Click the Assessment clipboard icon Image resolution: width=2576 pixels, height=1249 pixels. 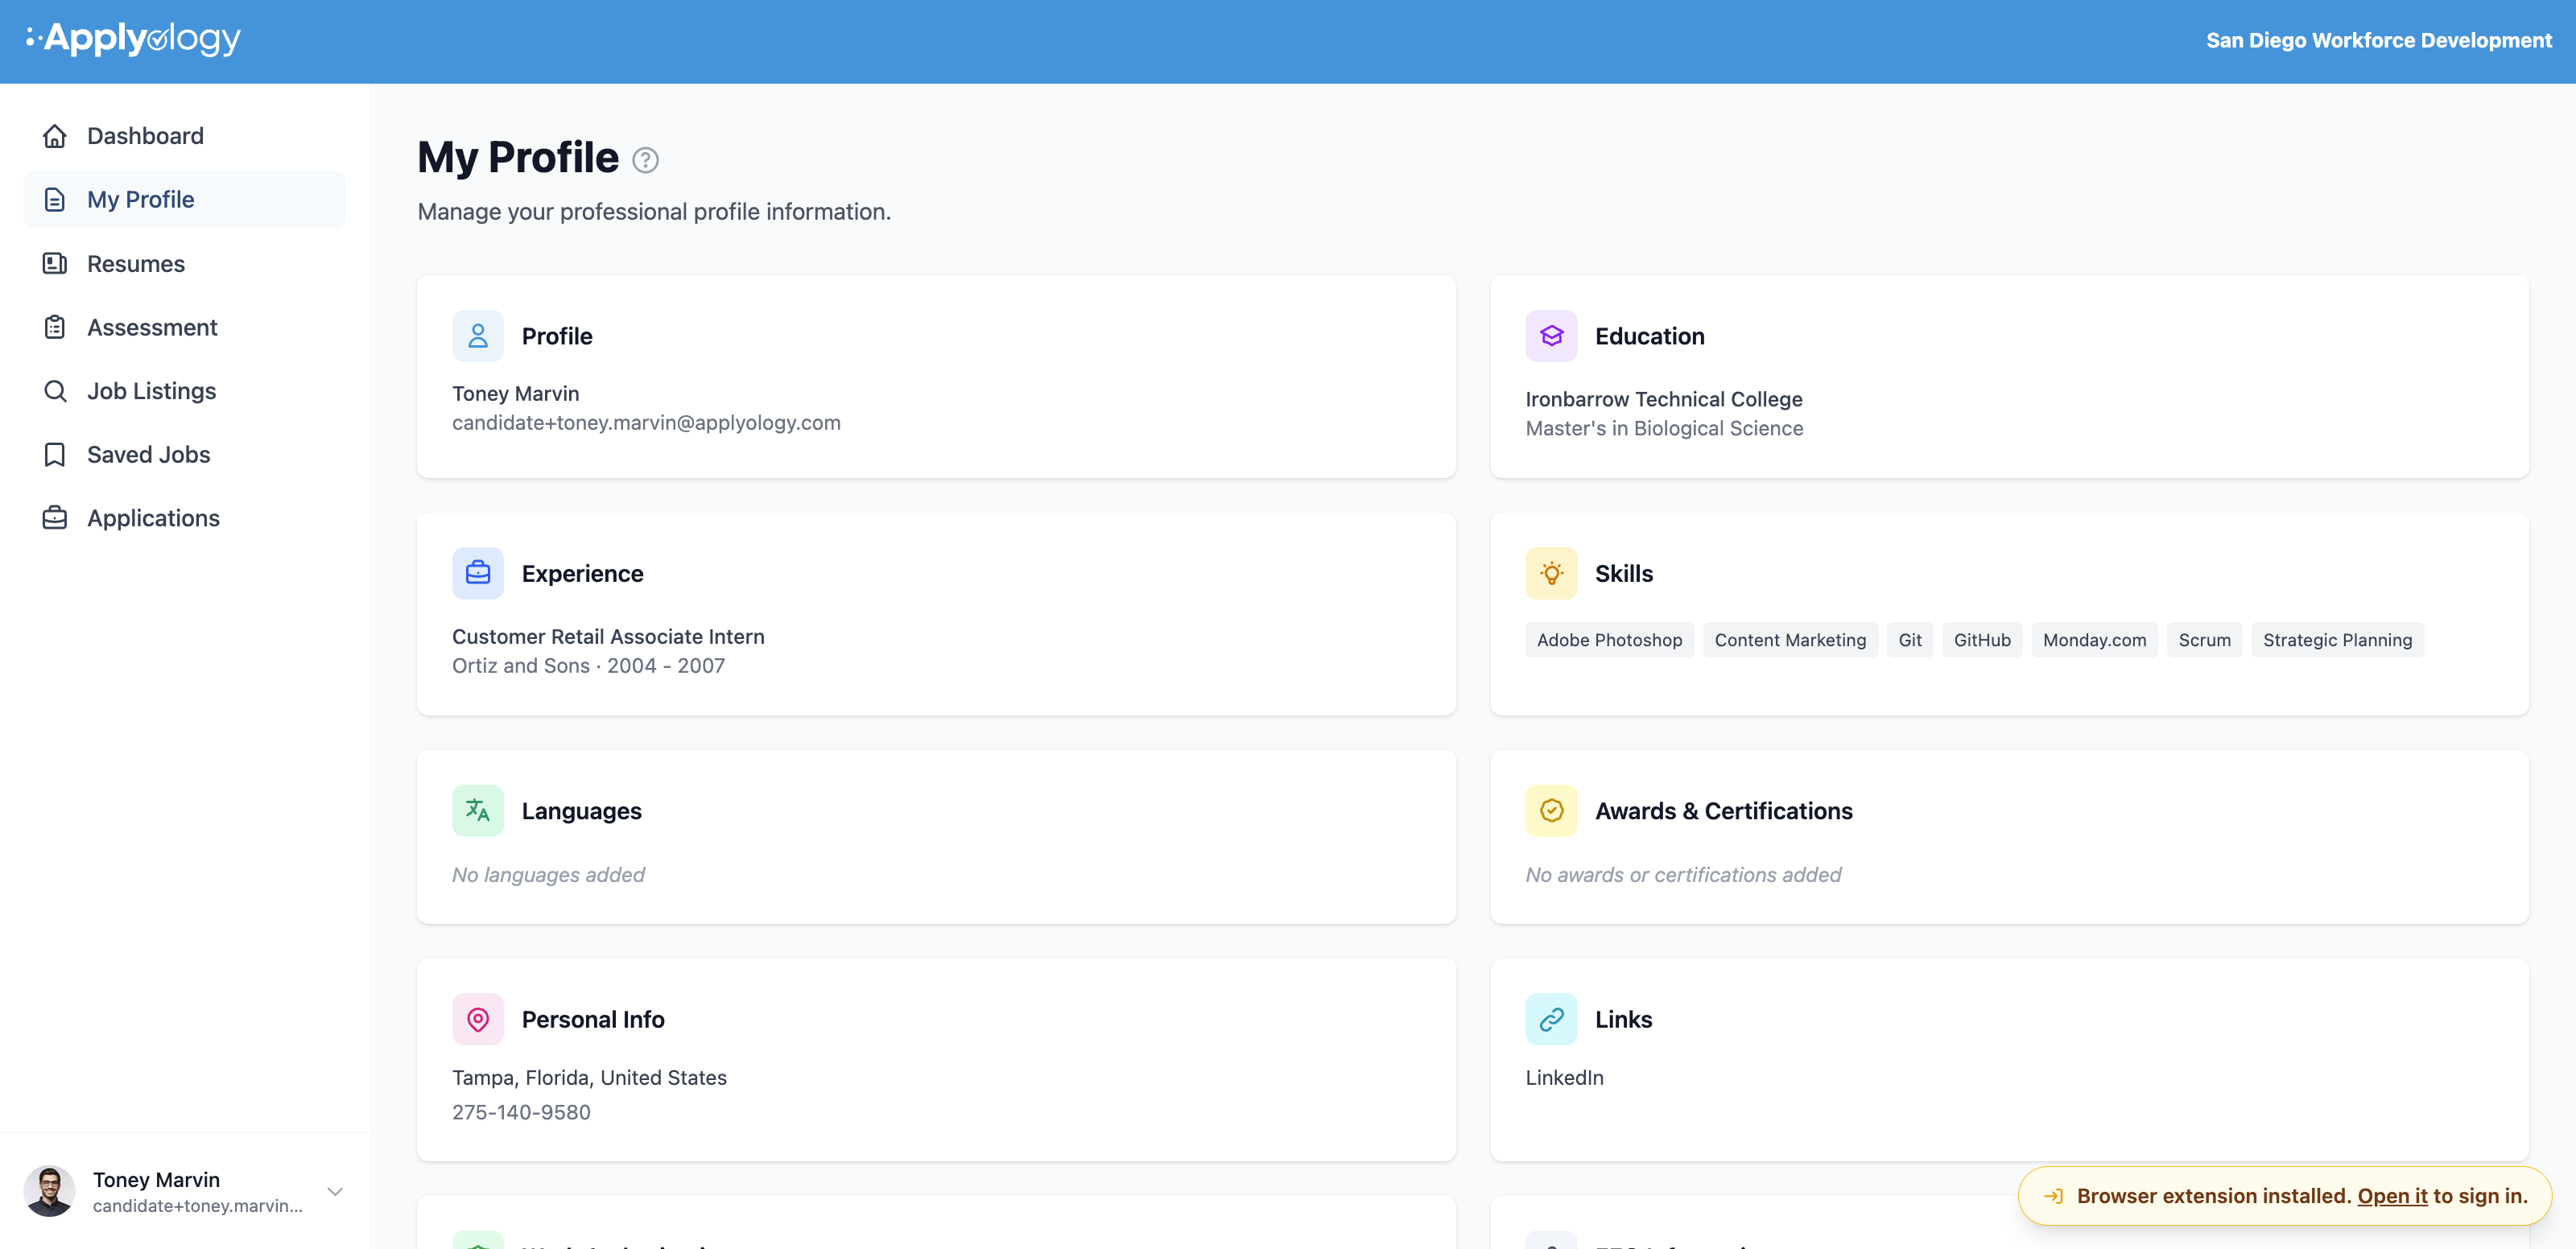pyautogui.click(x=55, y=327)
